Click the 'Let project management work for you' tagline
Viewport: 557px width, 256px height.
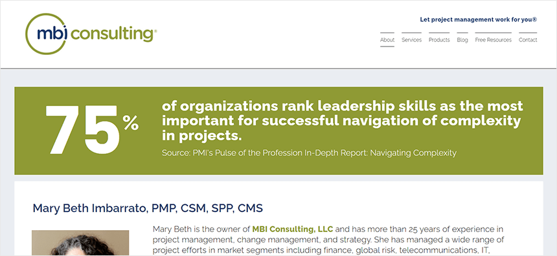(x=478, y=19)
